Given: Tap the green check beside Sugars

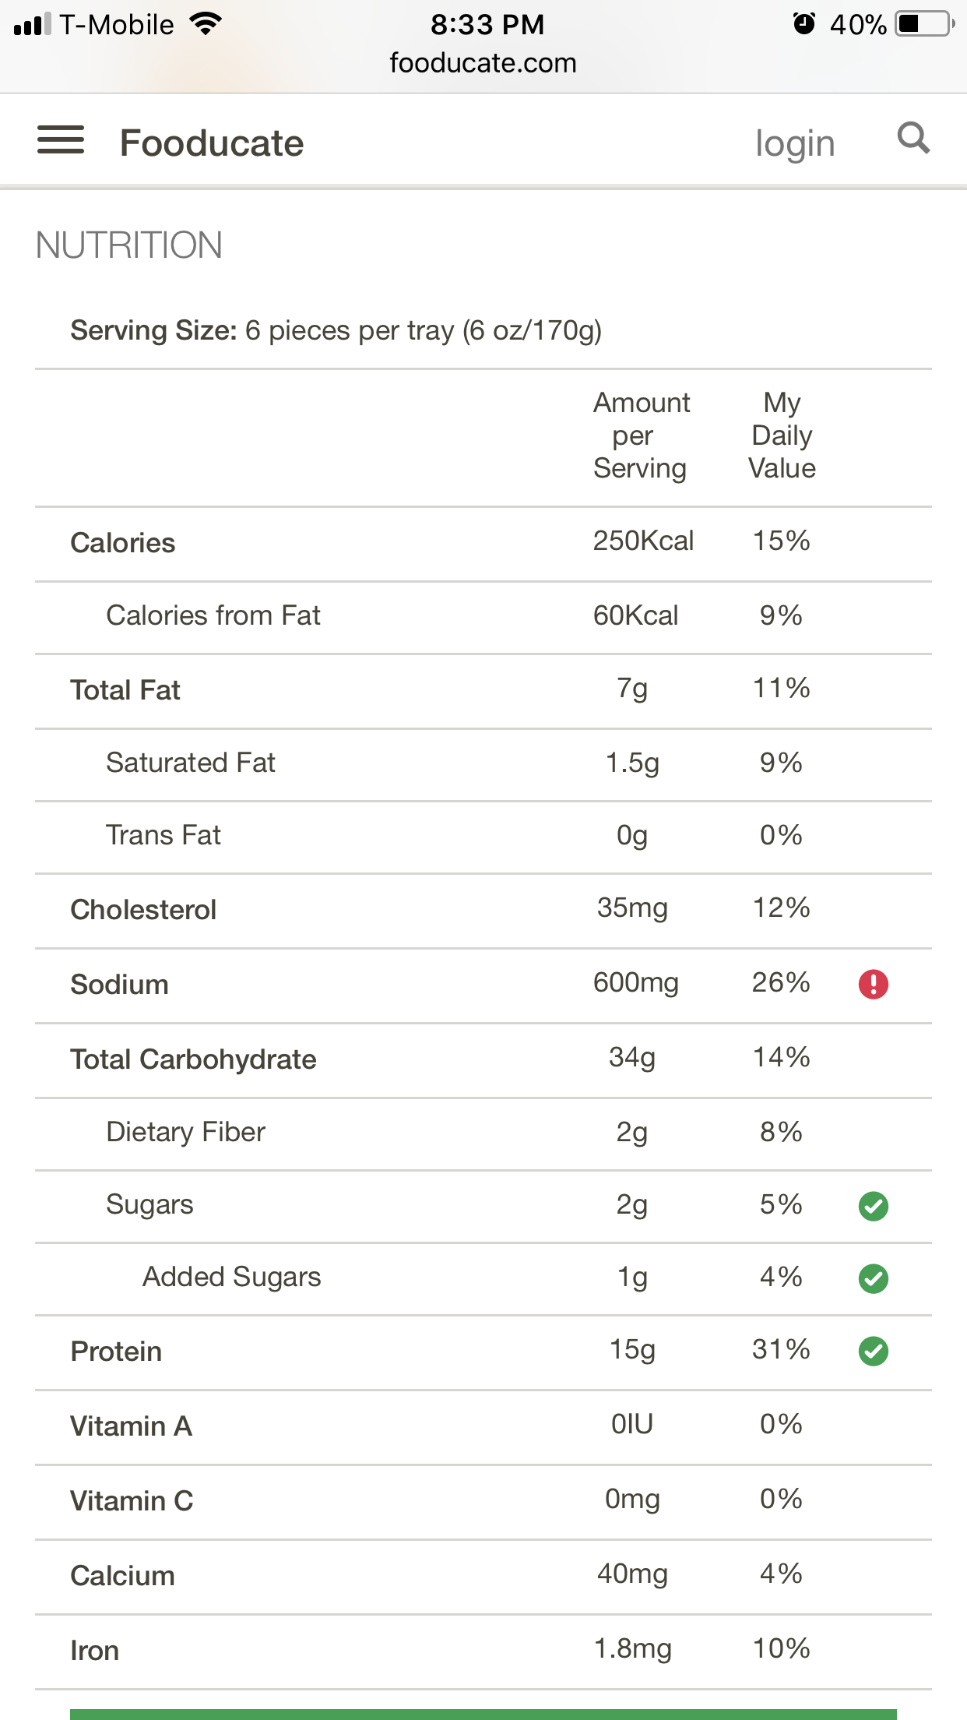Looking at the screenshot, I should click(874, 1206).
